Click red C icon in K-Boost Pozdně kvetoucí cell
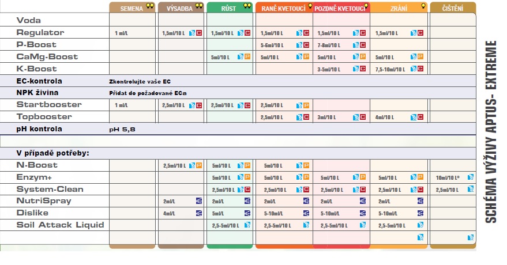Image resolution: width=507 pixels, height=265 pixels. (x=363, y=69)
